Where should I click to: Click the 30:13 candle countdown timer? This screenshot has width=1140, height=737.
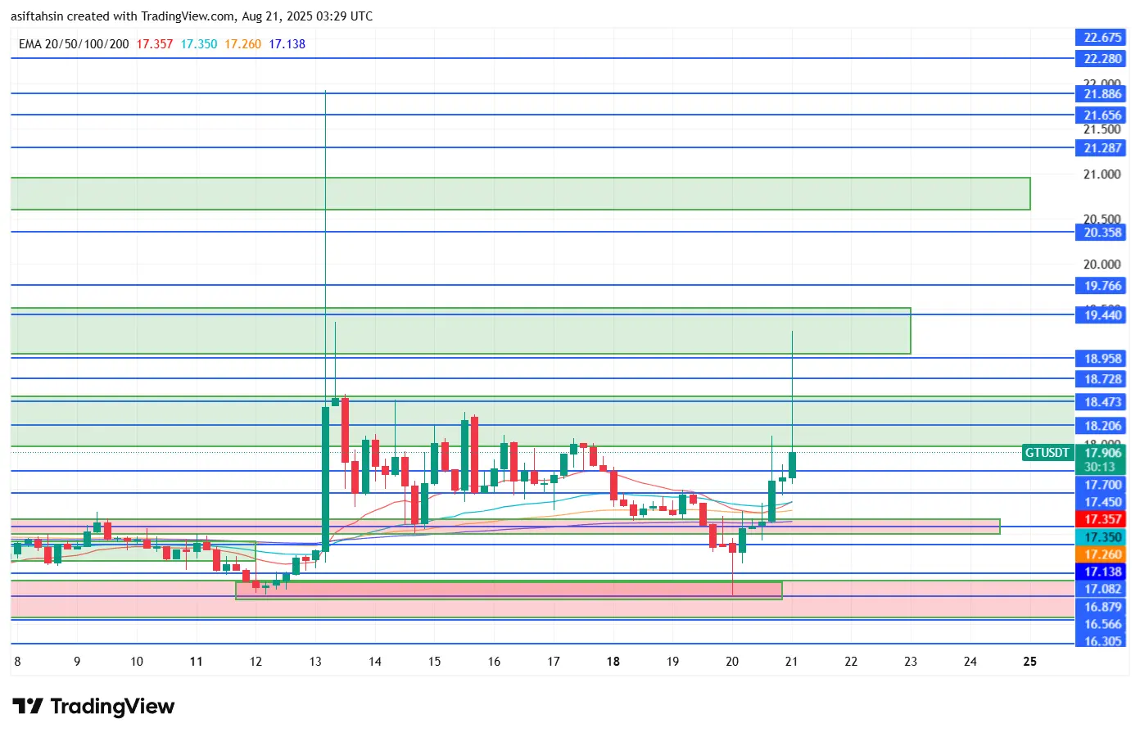click(x=1100, y=467)
